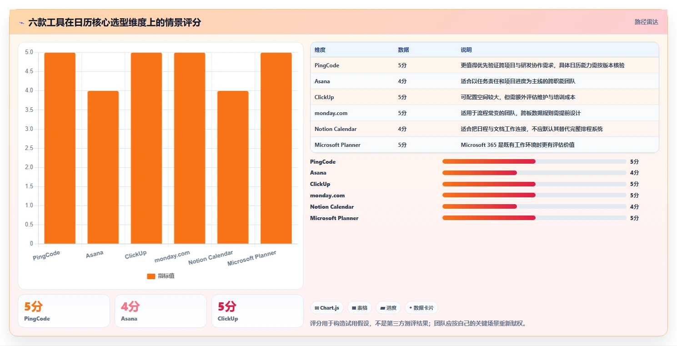Click the 4分 score in the Asana table row
This screenshot has height=346, width=677.
(x=402, y=81)
